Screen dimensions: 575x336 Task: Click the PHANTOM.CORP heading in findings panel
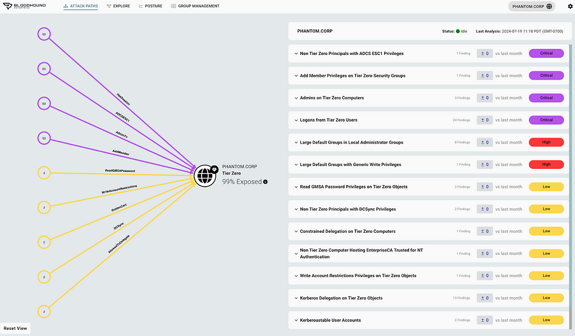coord(314,31)
